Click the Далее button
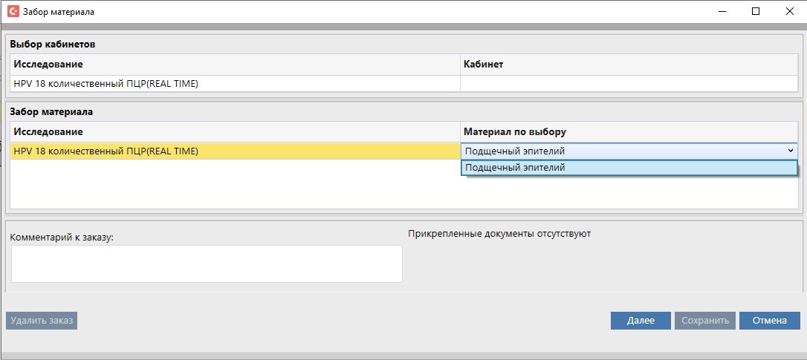This screenshot has height=360, width=807. [640, 321]
